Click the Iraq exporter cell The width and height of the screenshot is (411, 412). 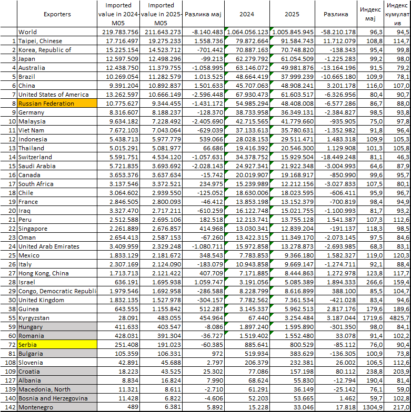coord(57,211)
